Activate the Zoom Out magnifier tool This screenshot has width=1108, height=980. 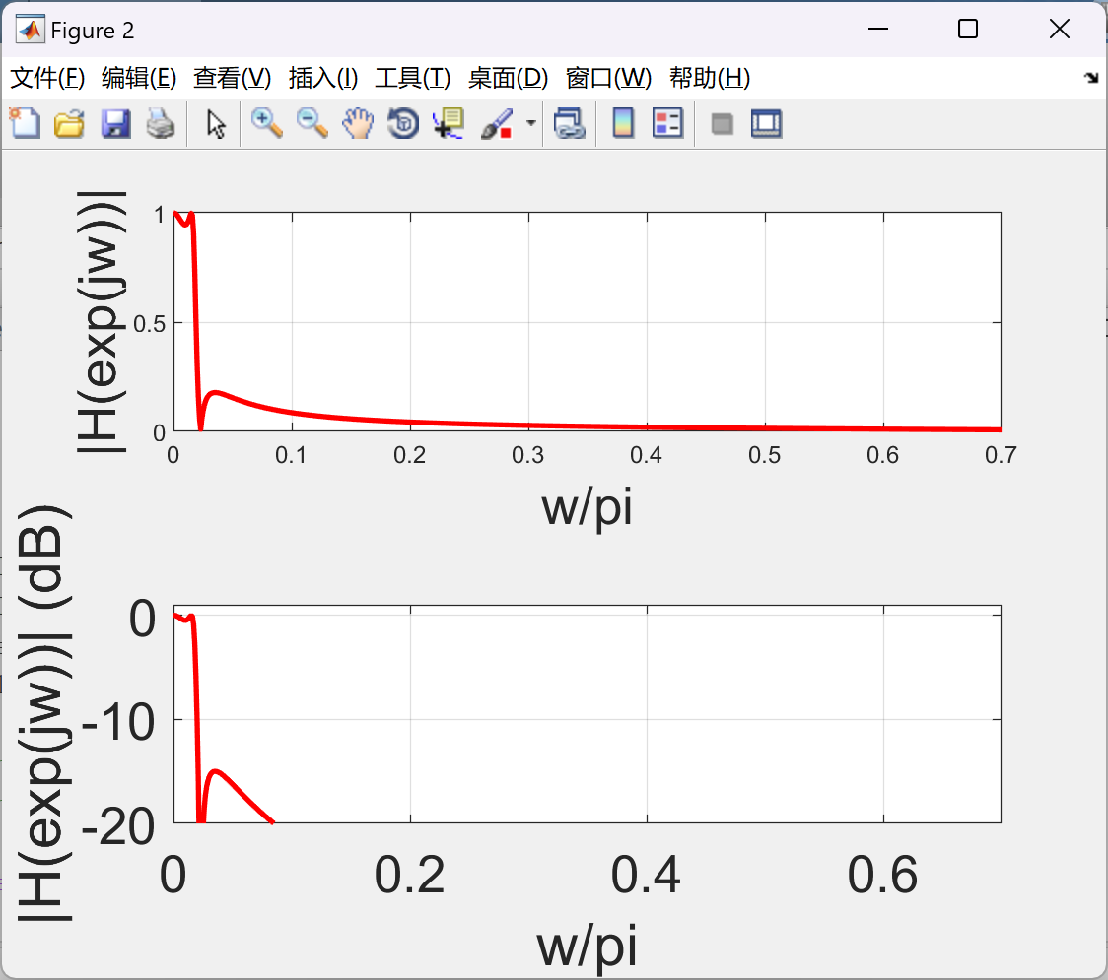312,123
